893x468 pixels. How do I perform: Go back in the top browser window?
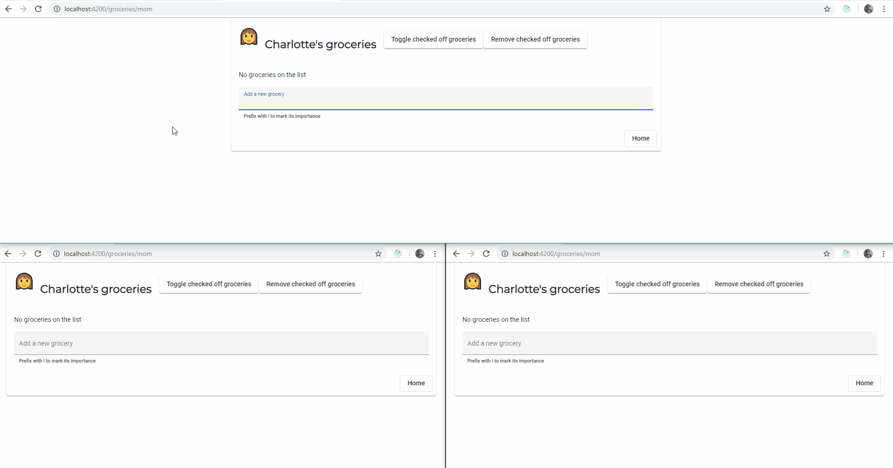coord(8,9)
